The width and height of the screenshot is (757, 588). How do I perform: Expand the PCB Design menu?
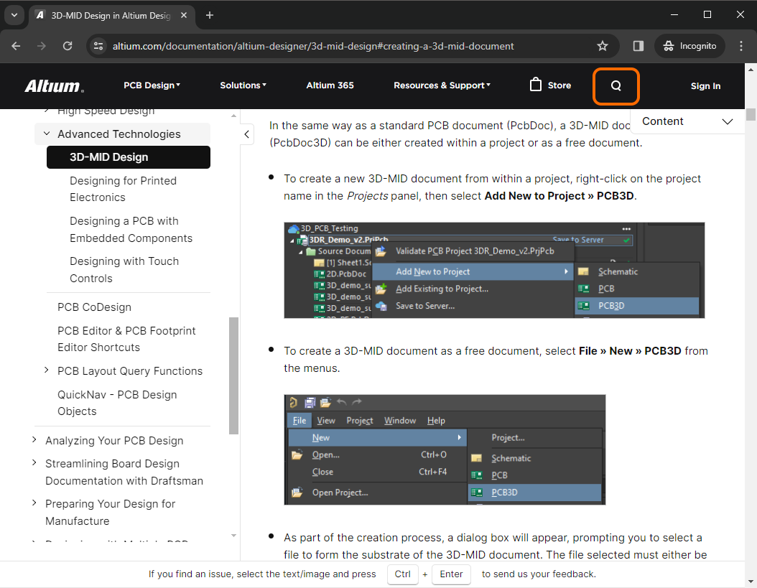click(x=152, y=85)
